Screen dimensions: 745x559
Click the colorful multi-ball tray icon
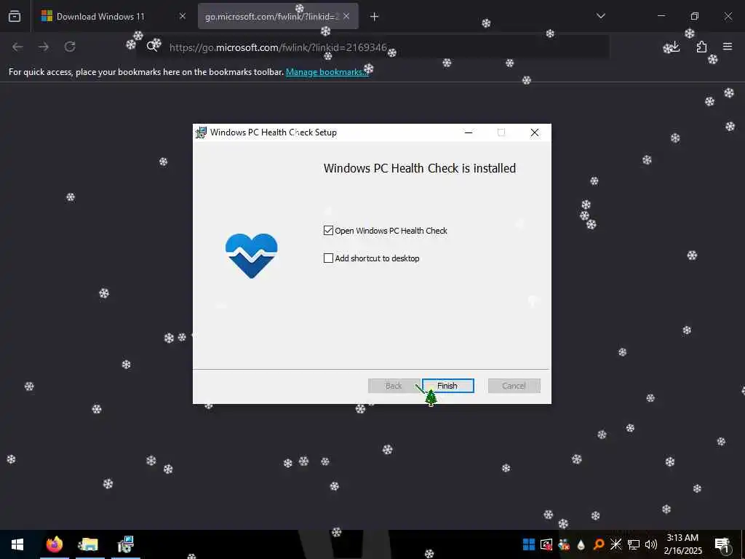click(x=564, y=544)
